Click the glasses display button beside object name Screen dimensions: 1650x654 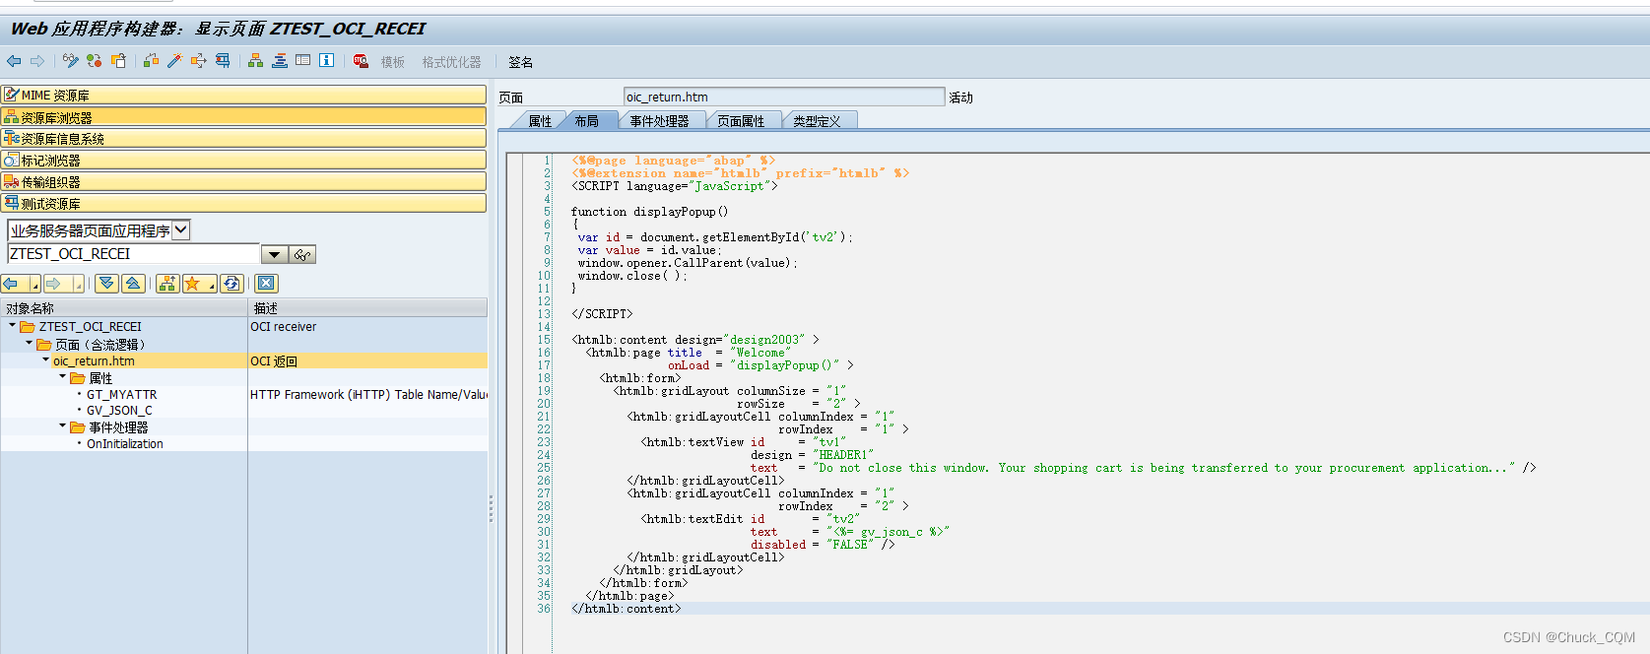pyautogui.click(x=302, y=255)
